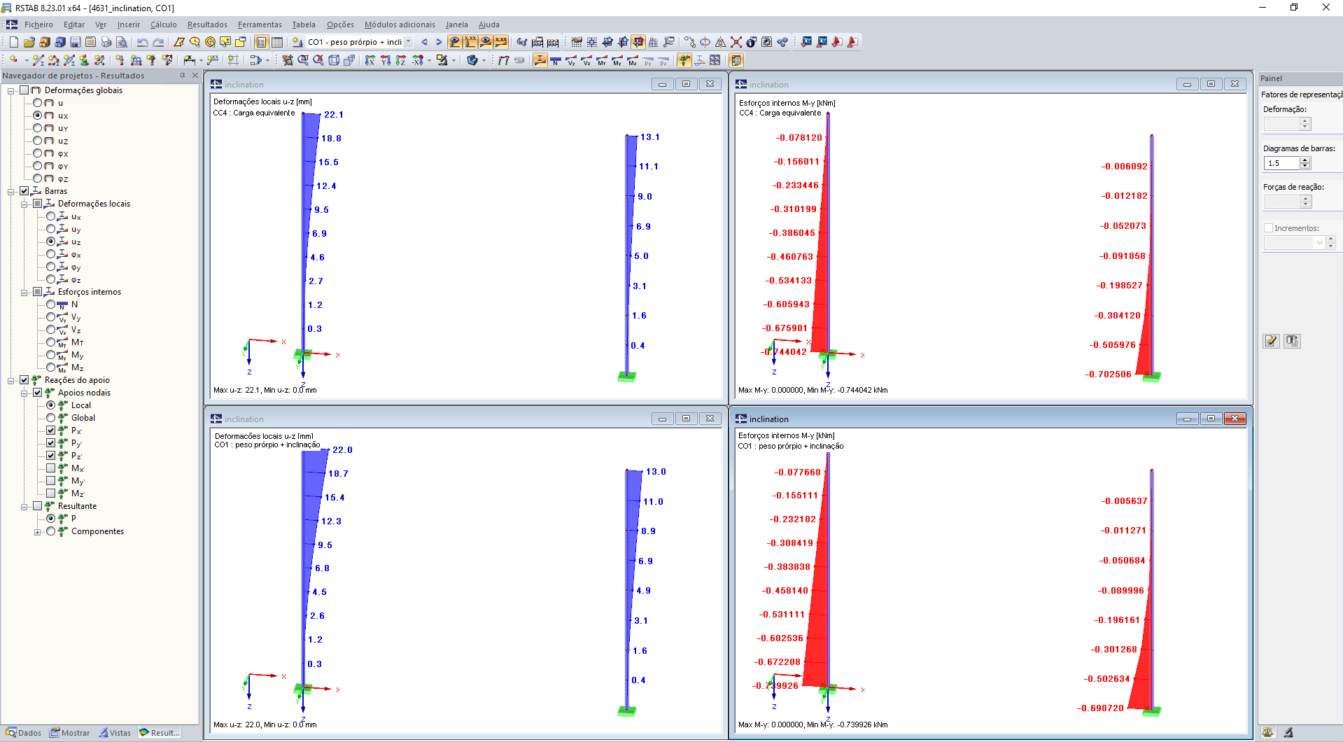Switch to the Mostrar navigator tab
This screenshot has height=742, width=1343.
70,733
